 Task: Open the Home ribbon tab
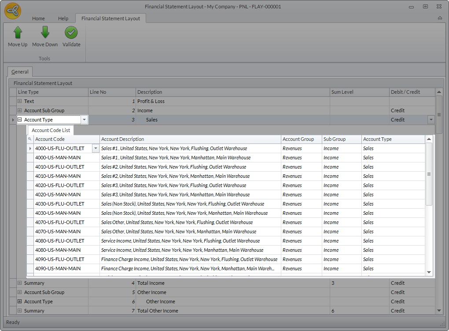38,18
